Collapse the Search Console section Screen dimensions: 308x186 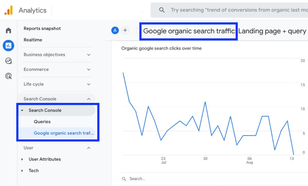pos(88,99)
